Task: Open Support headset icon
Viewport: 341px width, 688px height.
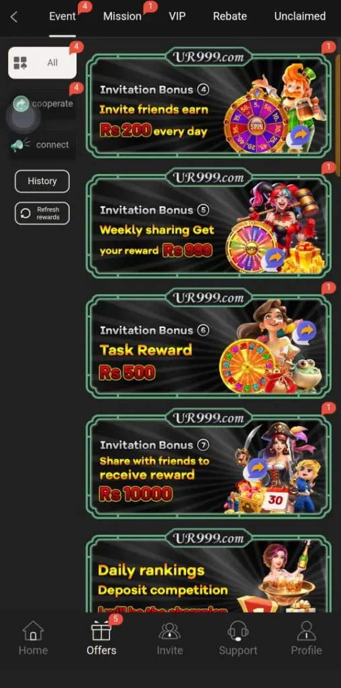Action: click(x=238, y=632)
